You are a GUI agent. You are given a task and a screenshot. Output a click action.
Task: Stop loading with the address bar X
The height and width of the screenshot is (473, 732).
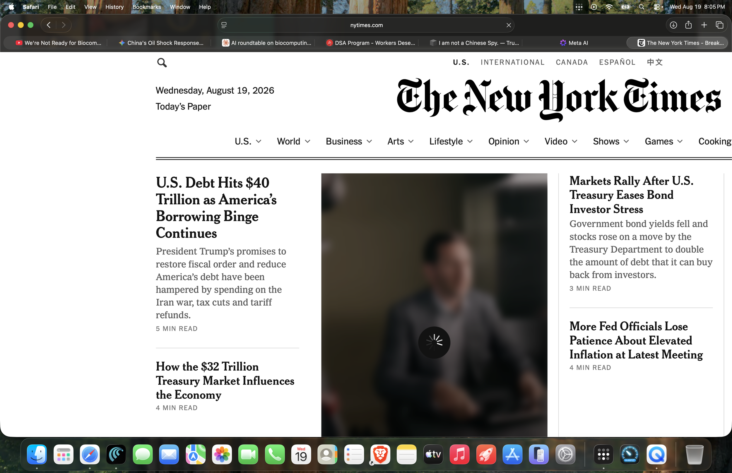click(x=509, y=25)
